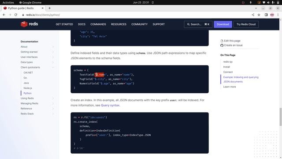Click the address bar URL
Screen dimensions: 282x159
(x=43, y=15)
